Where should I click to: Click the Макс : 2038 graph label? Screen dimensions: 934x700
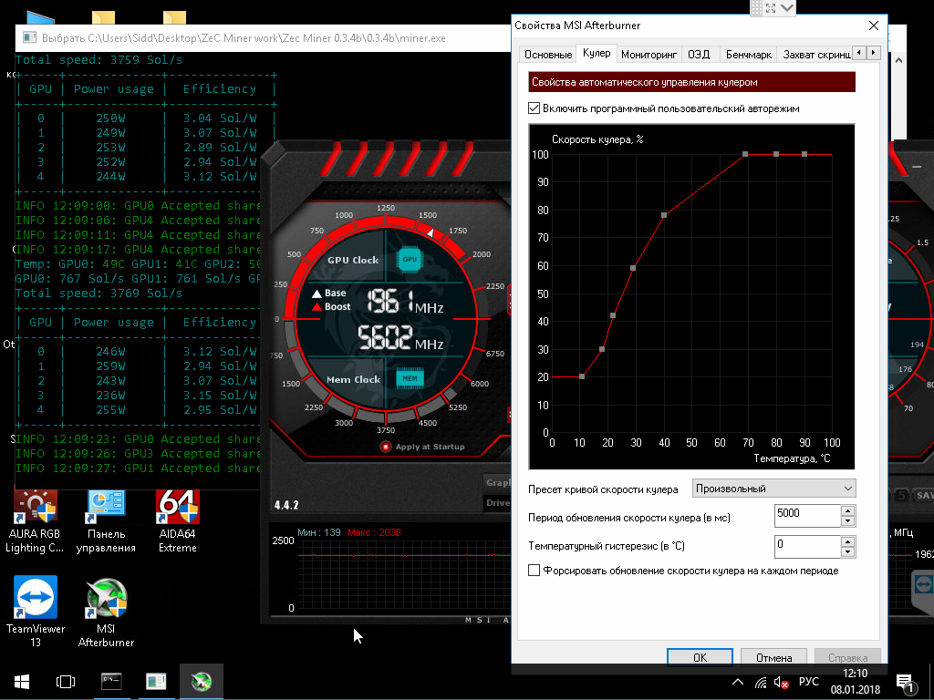[374, 532]
